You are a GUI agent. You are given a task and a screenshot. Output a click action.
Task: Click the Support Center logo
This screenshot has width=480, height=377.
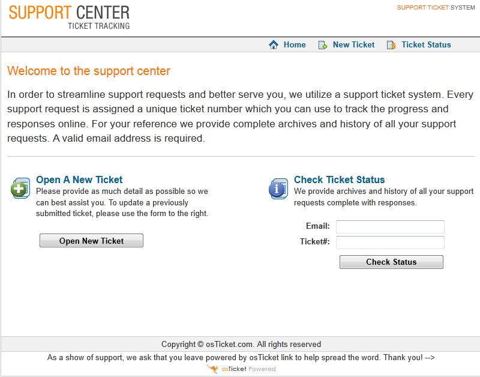(69, 16)
